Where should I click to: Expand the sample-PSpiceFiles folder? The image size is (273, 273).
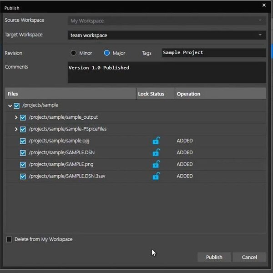click(16, 129)
